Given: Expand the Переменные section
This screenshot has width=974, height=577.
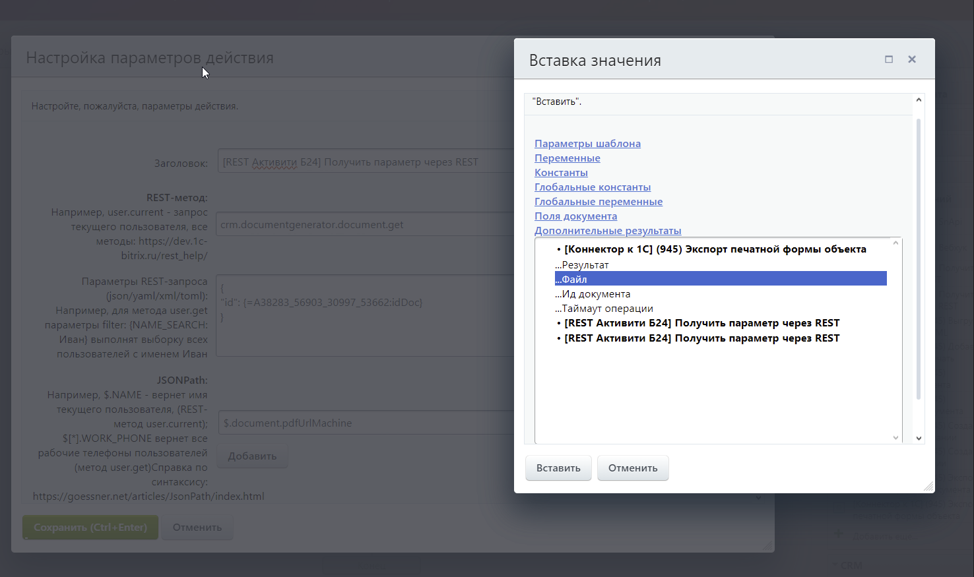Looking at the screenshot, I should (567, 158).
